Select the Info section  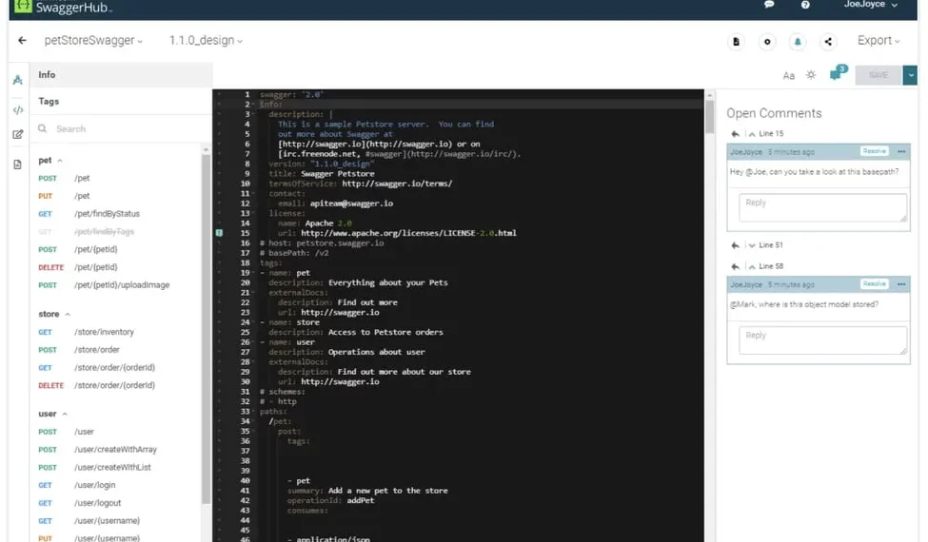(x=121, y=75)
